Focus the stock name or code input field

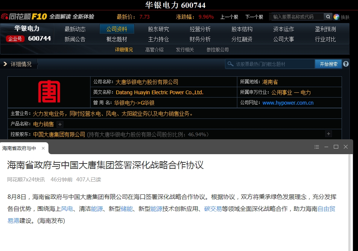pos(298,17)
